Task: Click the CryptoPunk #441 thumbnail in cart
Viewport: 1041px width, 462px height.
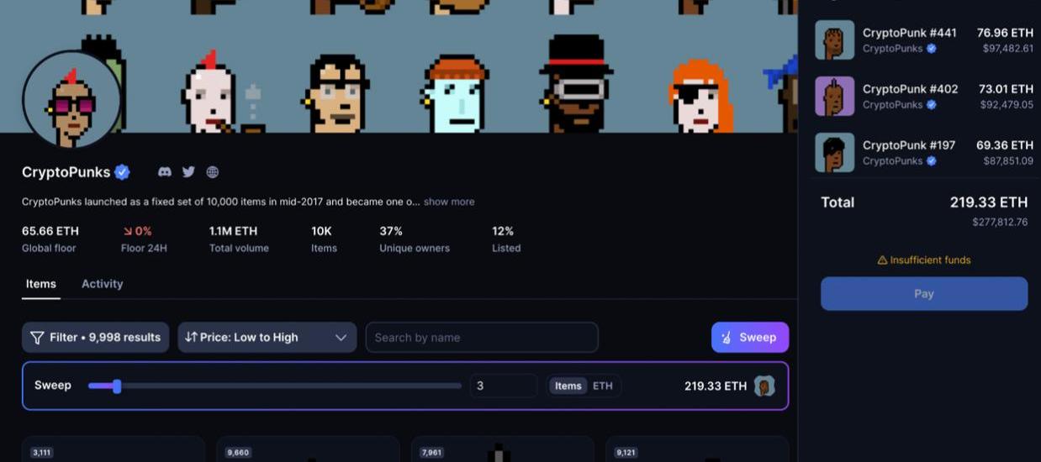Action: (x=835, y=39)
